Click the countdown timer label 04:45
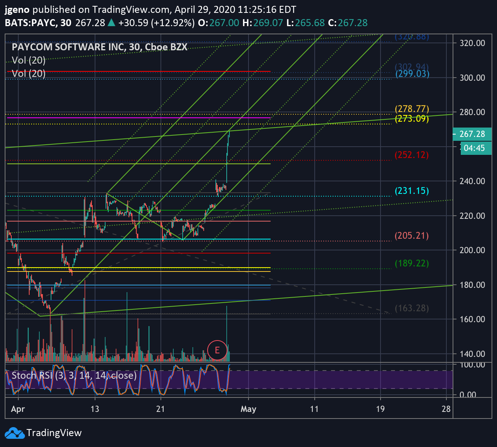The width and height of the screenshot is (497, 447). [x=476, y=148]
